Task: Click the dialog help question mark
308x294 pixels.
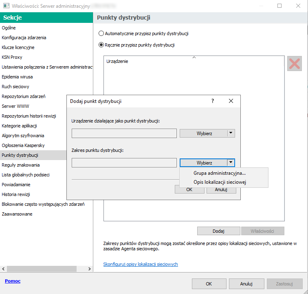Action: [x=212, y=101]
